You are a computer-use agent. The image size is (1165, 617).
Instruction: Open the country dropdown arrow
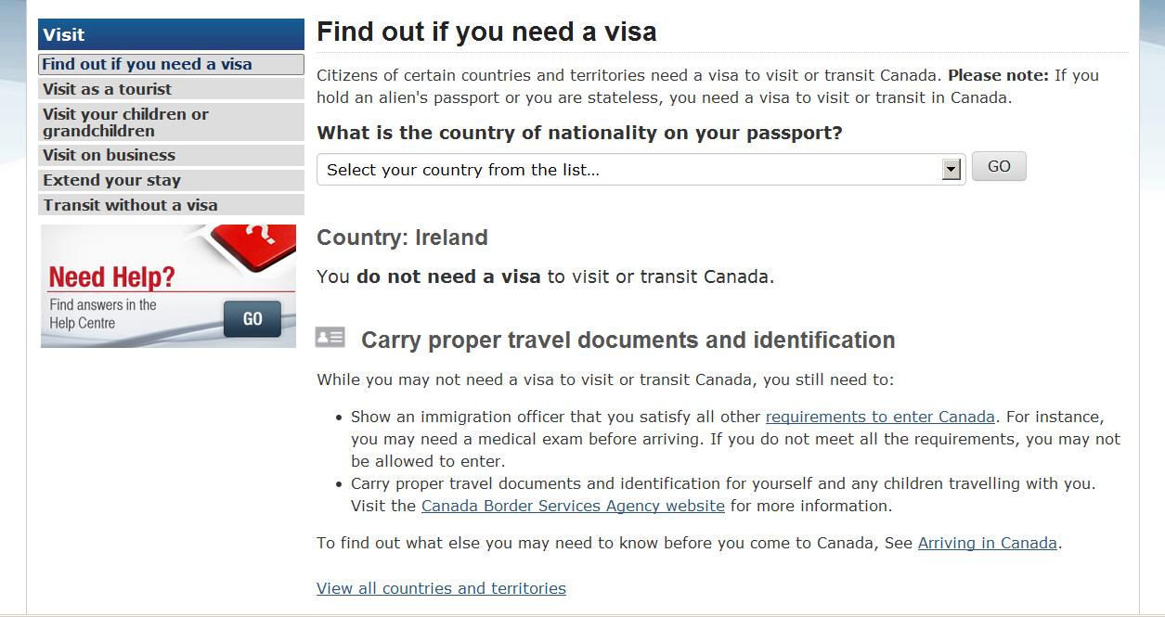click(x=951, y=169)
